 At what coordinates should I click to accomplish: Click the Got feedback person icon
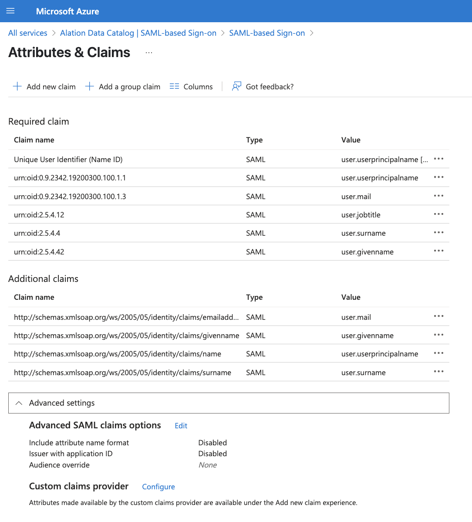pos(236,87)
